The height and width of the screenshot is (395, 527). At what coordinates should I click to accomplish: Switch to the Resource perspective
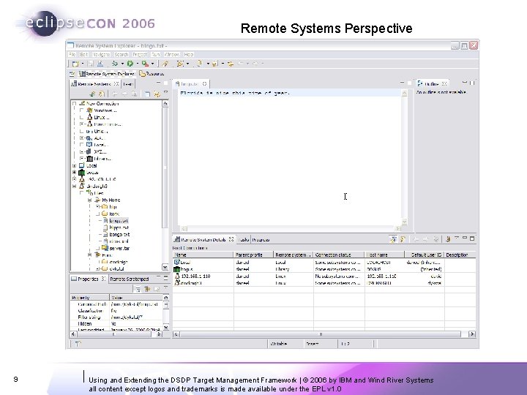(152, 74)
